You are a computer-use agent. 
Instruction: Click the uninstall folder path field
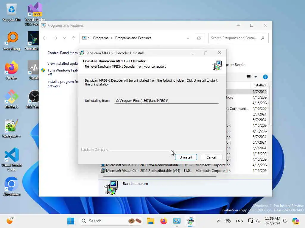coord(166,101)
